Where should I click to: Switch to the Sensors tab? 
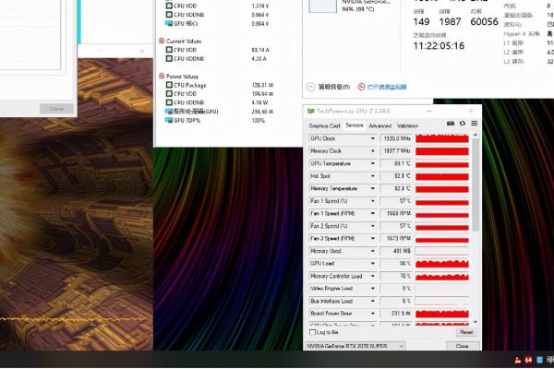tap(354, 125)
